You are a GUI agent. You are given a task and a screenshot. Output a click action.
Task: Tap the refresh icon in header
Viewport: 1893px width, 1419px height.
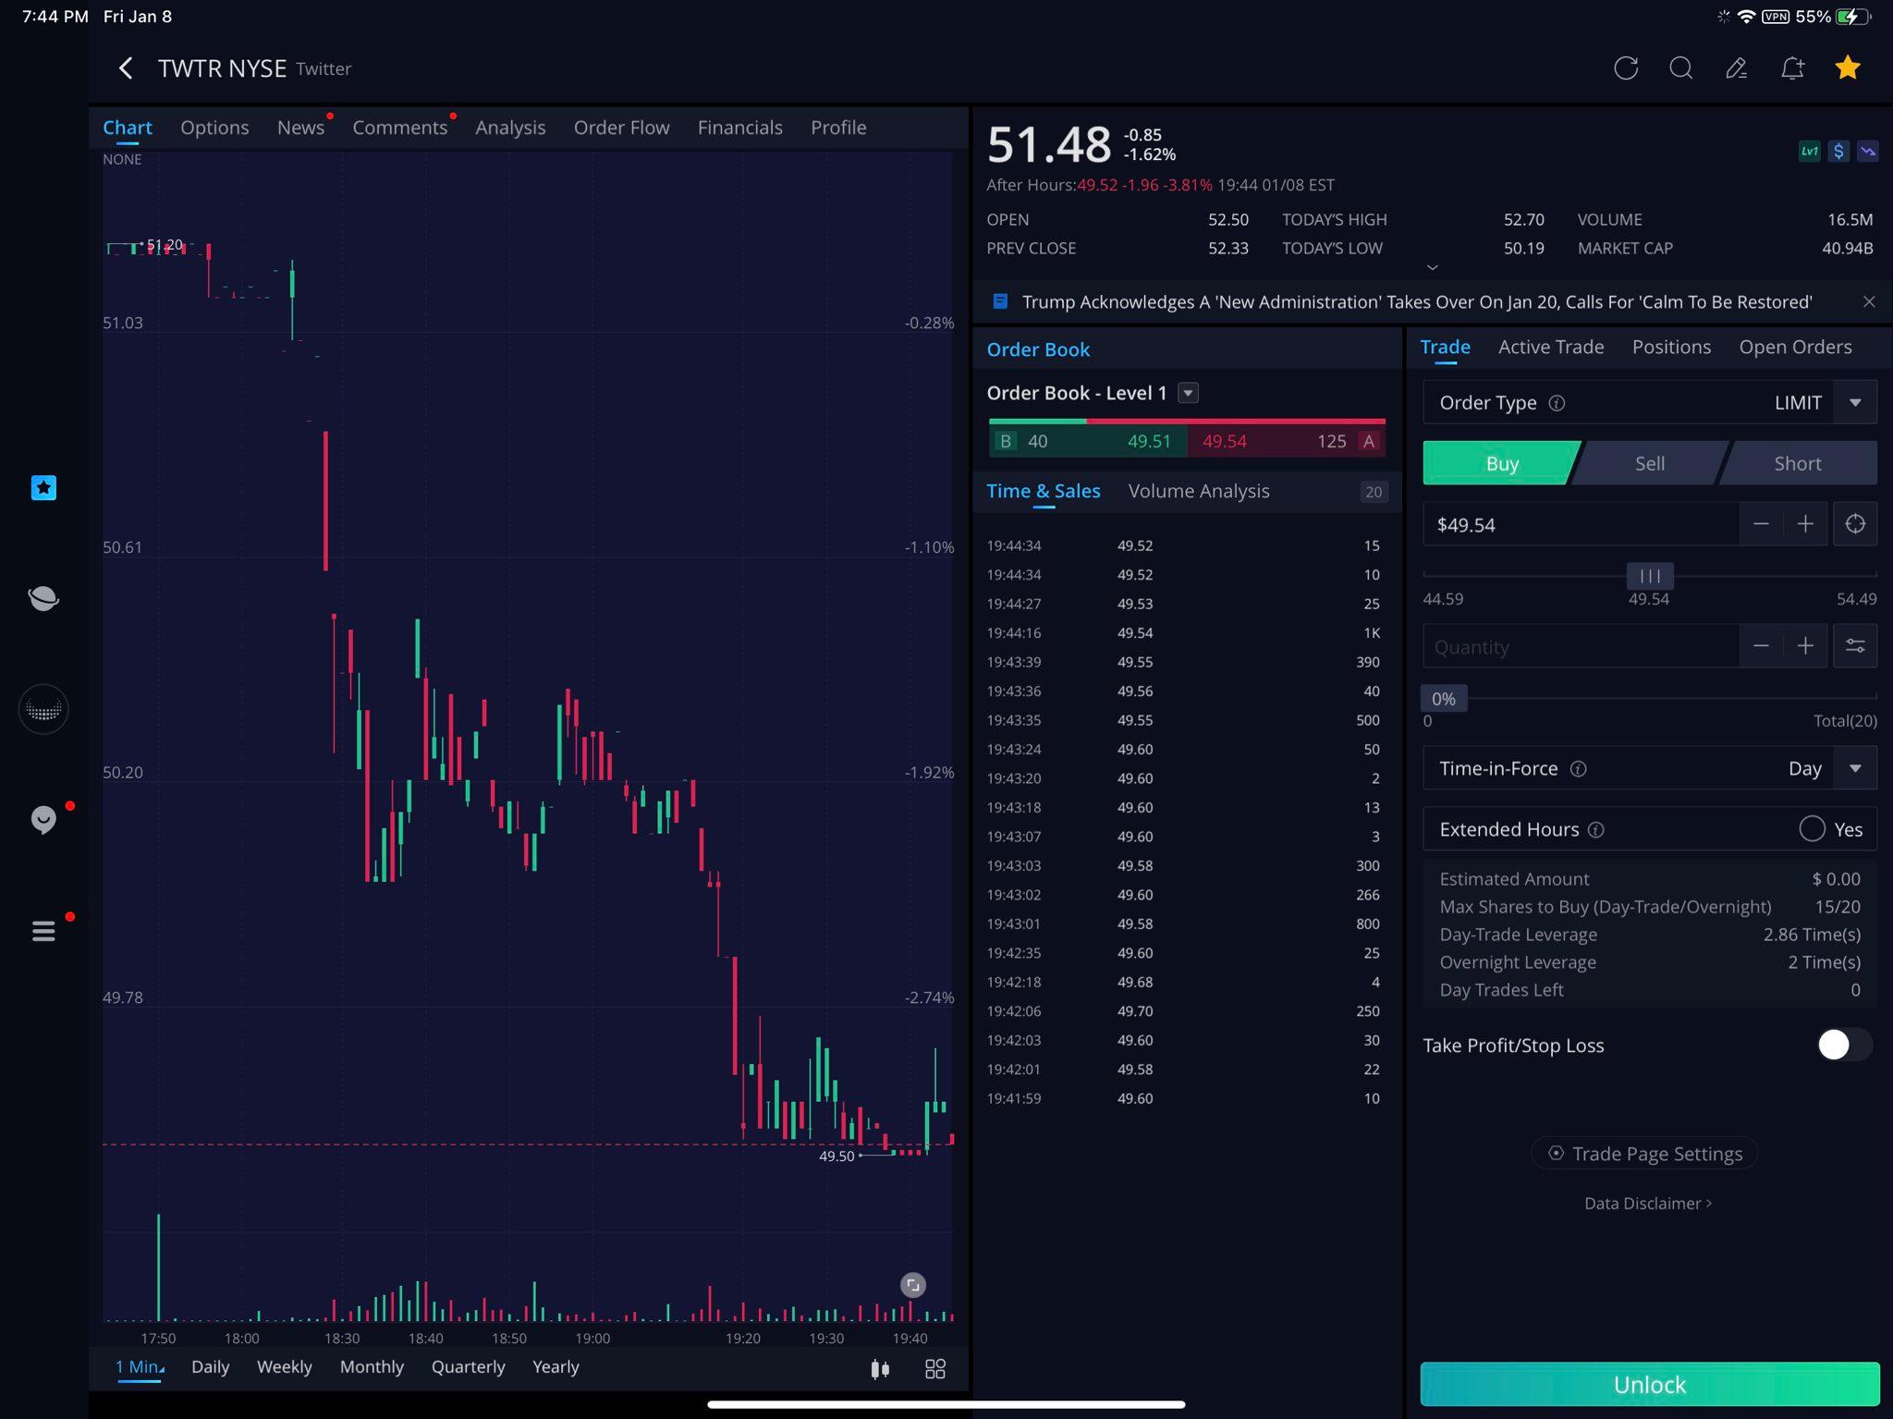tap(1626, 68)
